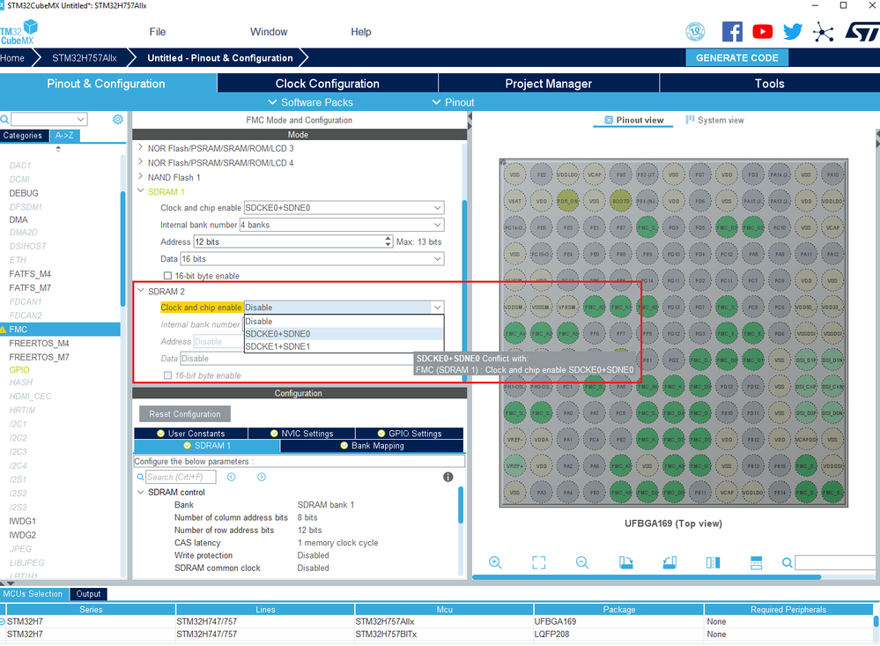Click the STM32CubeMX logo
The image size is (880, 646).
tap(19, 33)
